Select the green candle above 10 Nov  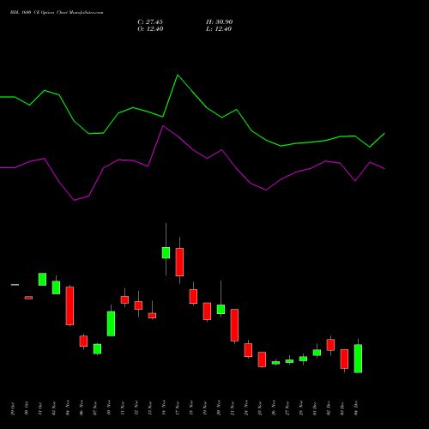pos(111,323)
